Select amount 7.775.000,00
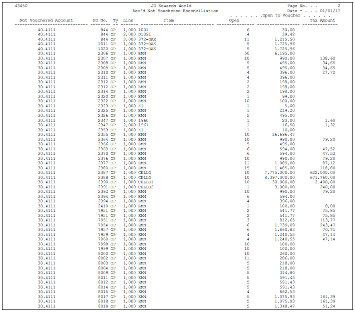Screen dimensions: 355x312 coord(279,172)
